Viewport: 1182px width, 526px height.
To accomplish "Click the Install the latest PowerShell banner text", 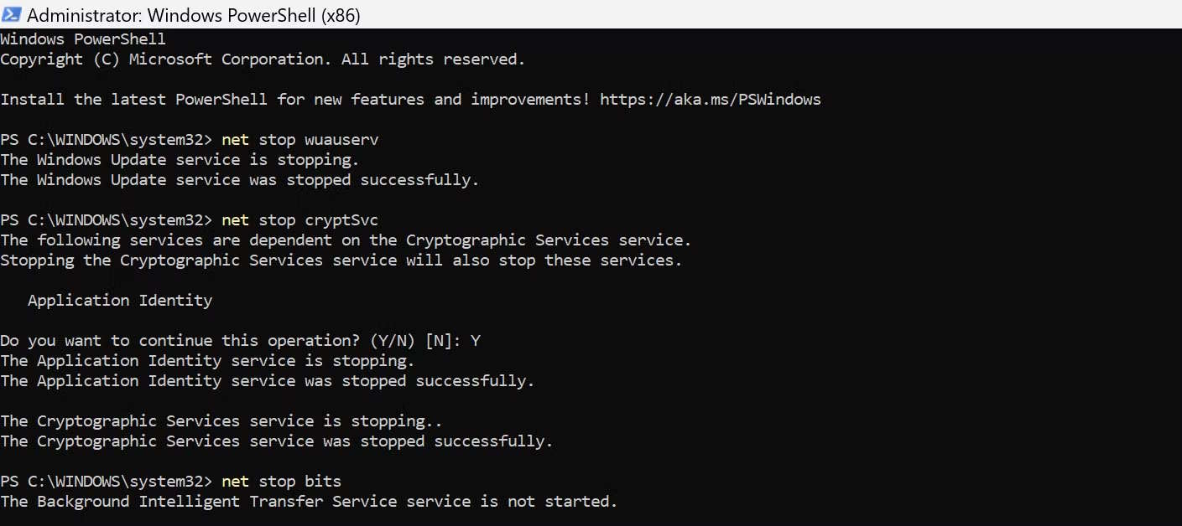I will click(x=294, y=99).
